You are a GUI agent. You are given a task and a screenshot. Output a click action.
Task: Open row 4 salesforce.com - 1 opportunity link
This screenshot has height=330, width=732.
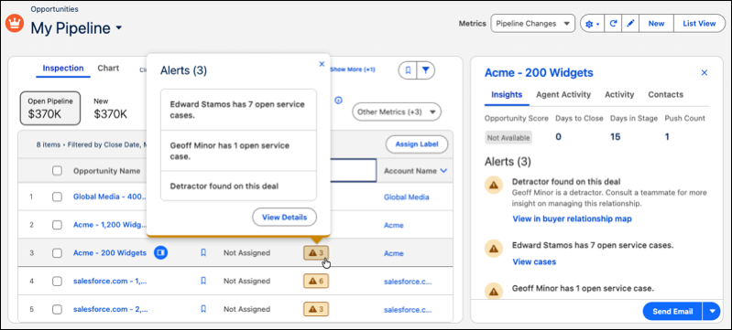click(x=110, y=281)
